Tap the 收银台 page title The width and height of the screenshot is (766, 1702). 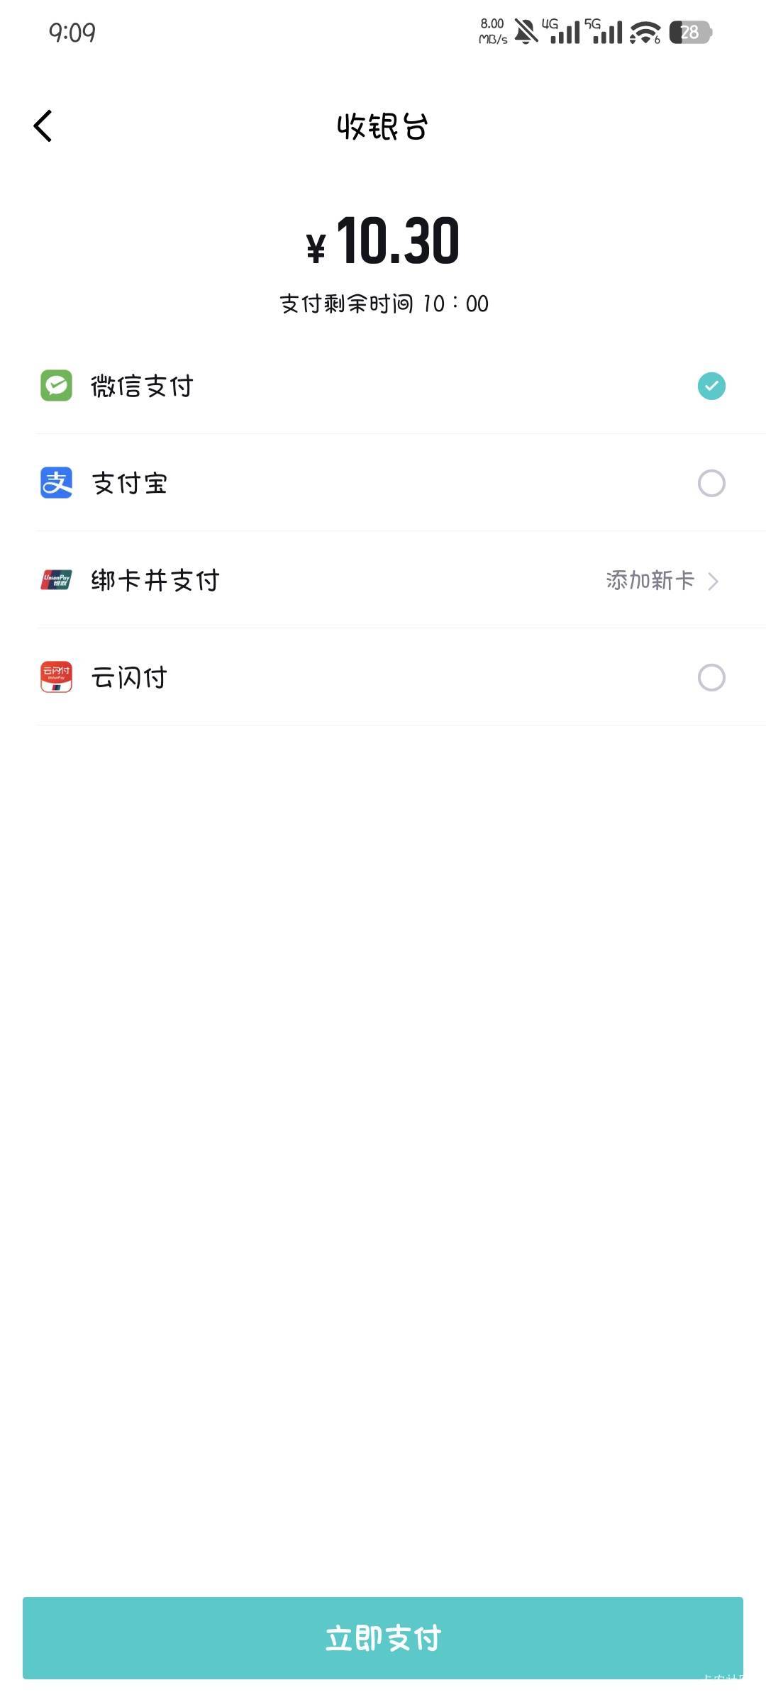[x=382, y=127]
